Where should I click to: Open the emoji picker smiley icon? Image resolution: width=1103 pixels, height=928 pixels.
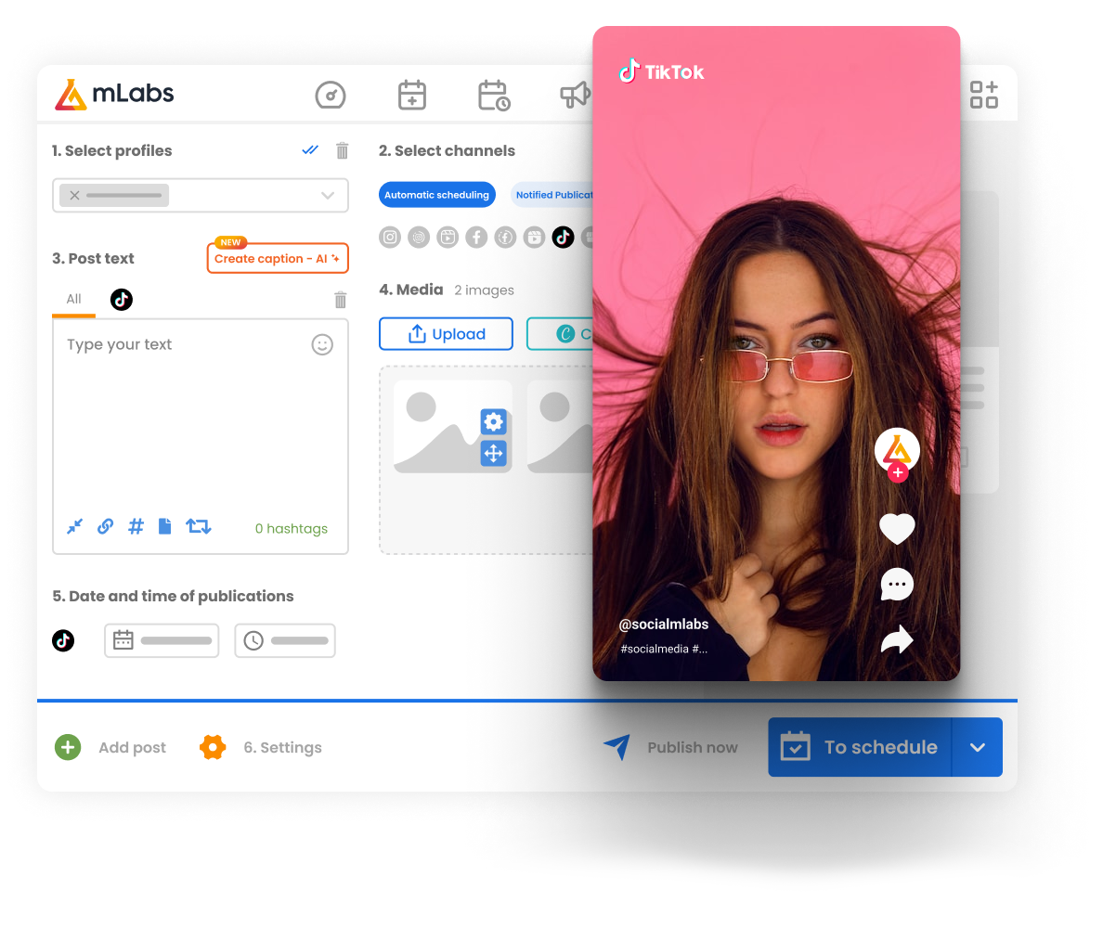coord(322,345)
